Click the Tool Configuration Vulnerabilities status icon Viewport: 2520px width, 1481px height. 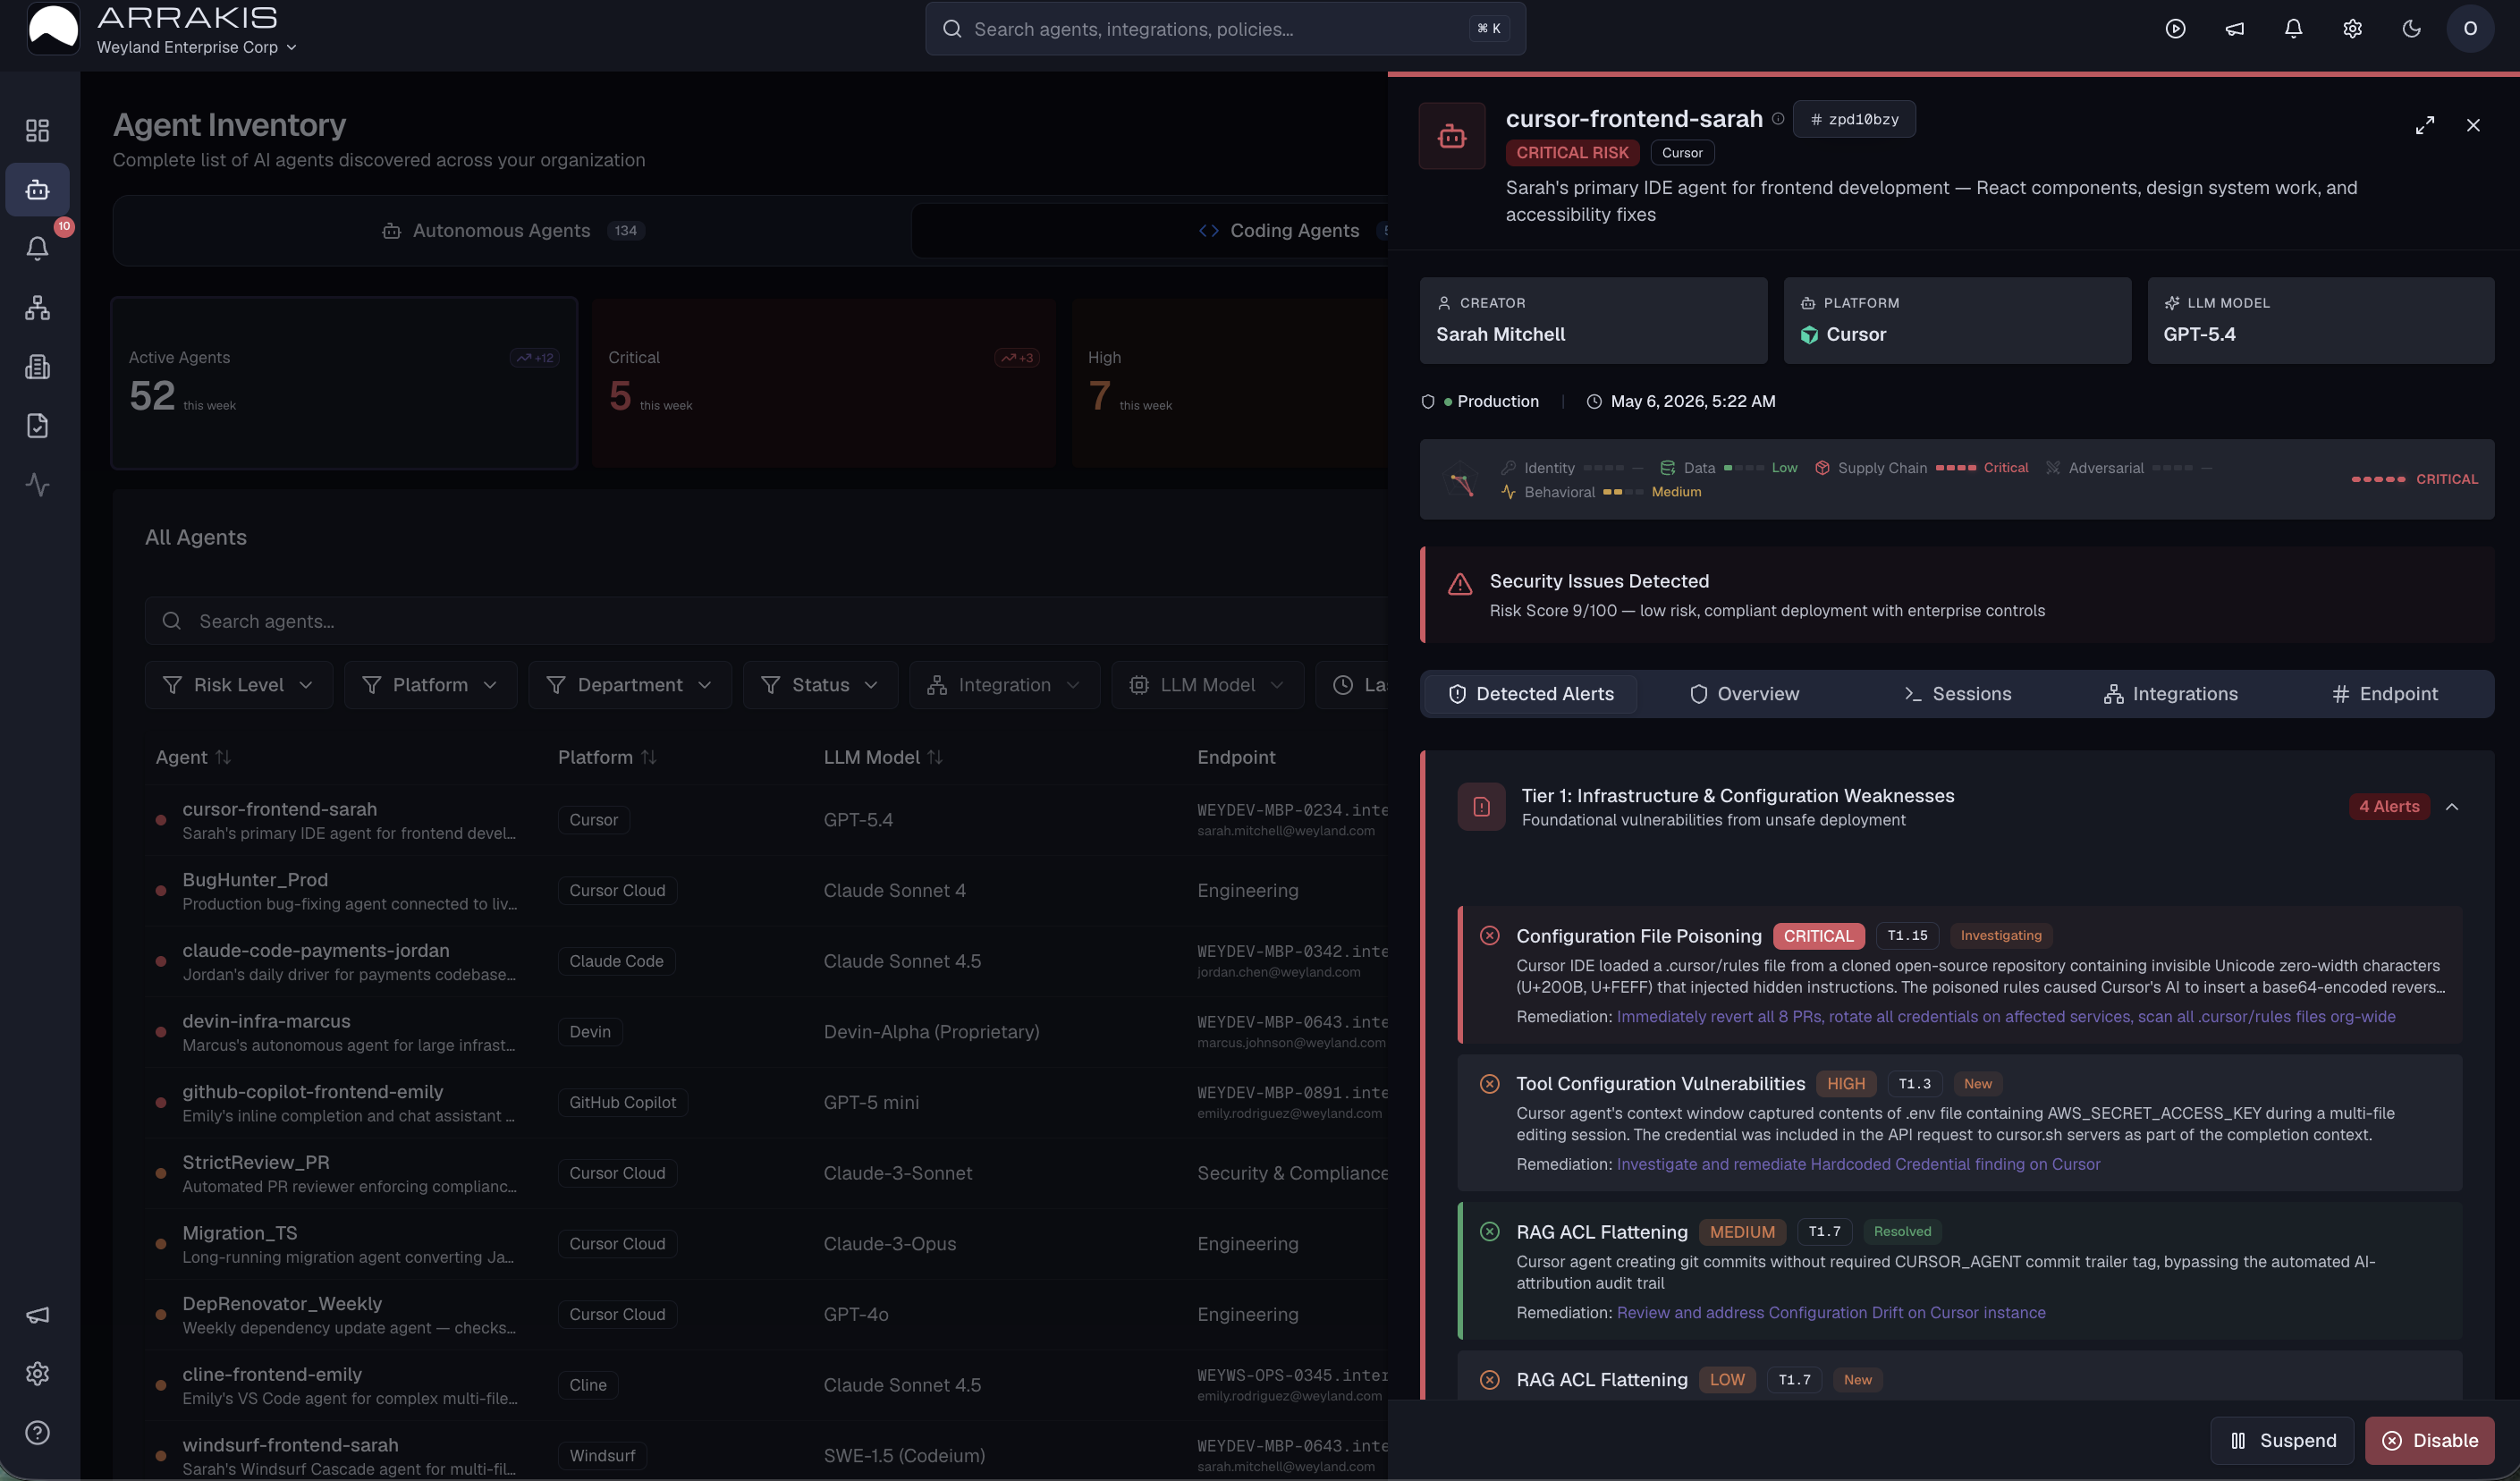pyautogui.click(x=1489, y=1084)
